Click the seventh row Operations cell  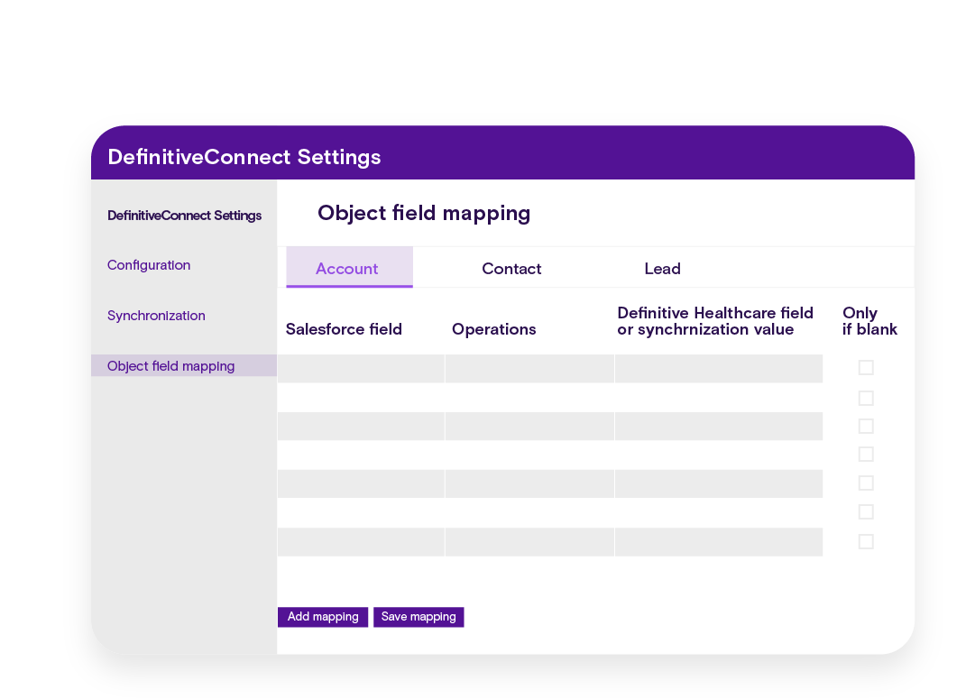529,542
